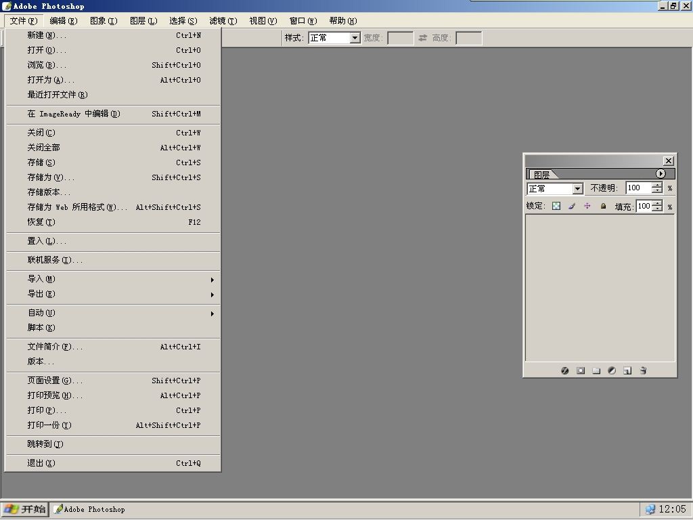Choose 文件简介(F)... menu entry
693x520 pixels.
pyautogui.click(x=113, y=347)
